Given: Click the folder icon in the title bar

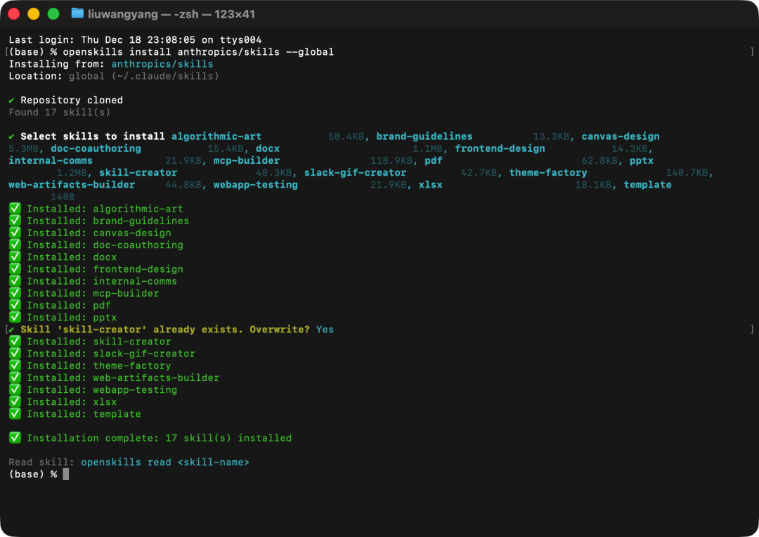Looking at the screenshot, I should [77, 13].
